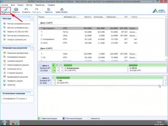Sort by Свободное column header

[112, 17]
